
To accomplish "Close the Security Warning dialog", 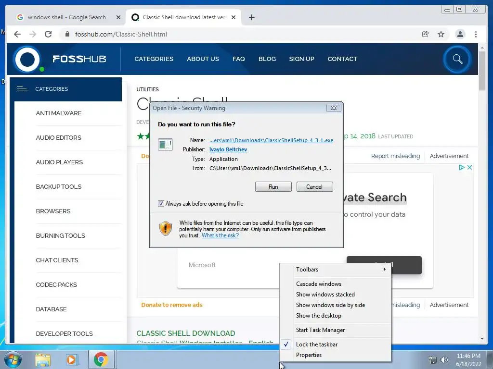I will pos(334,108).
